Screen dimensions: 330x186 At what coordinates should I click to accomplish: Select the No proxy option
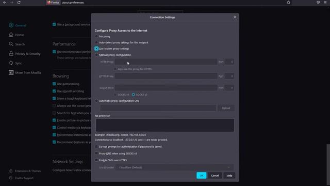96,36
